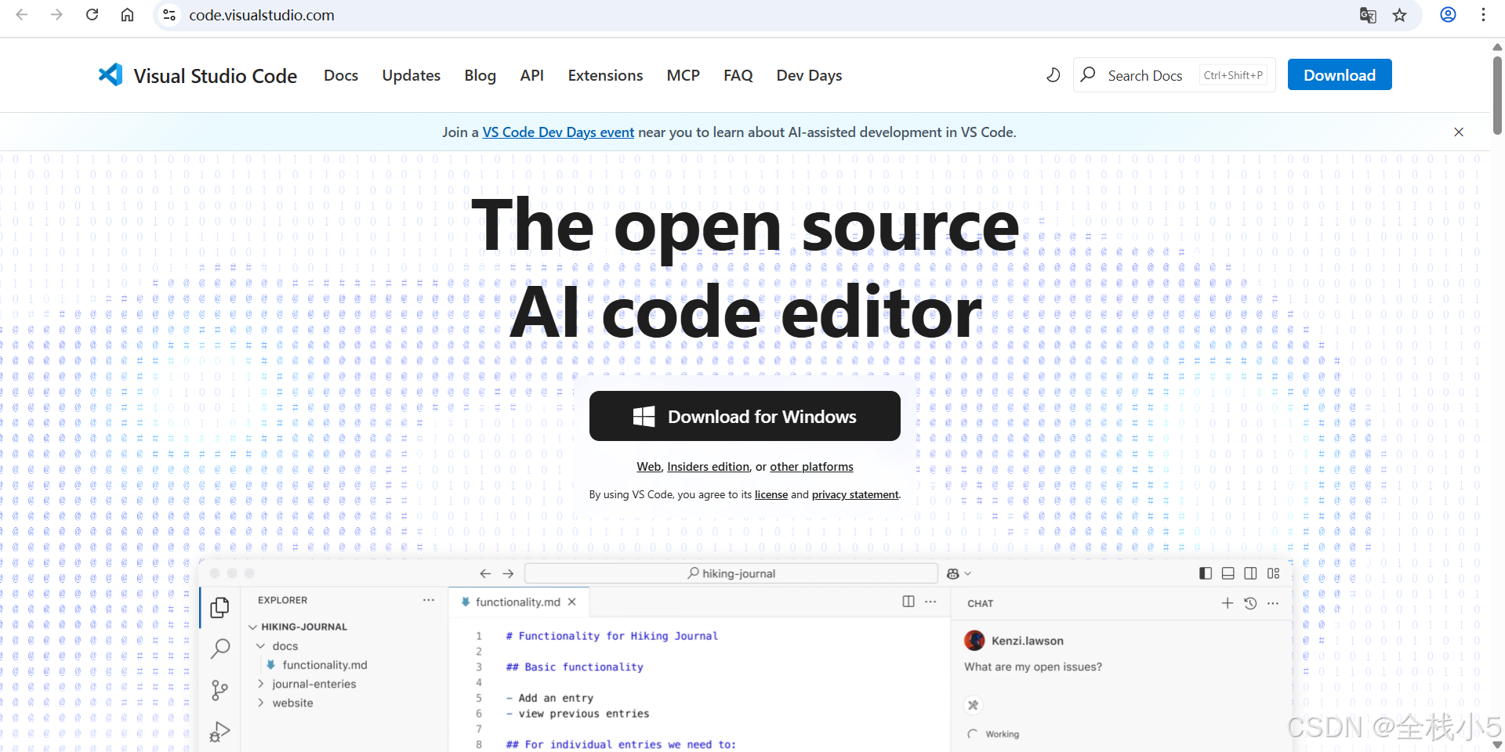The height and width of the screenshot is (752, 1505).
Task: Open the browser three-dot menu
Action: pyautogui.click(x=1483, y=15)
